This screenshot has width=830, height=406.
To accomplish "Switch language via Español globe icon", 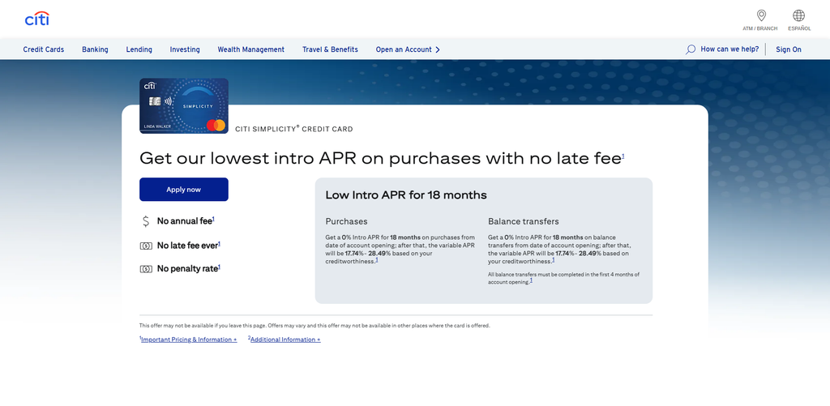I will coord(798,15).
